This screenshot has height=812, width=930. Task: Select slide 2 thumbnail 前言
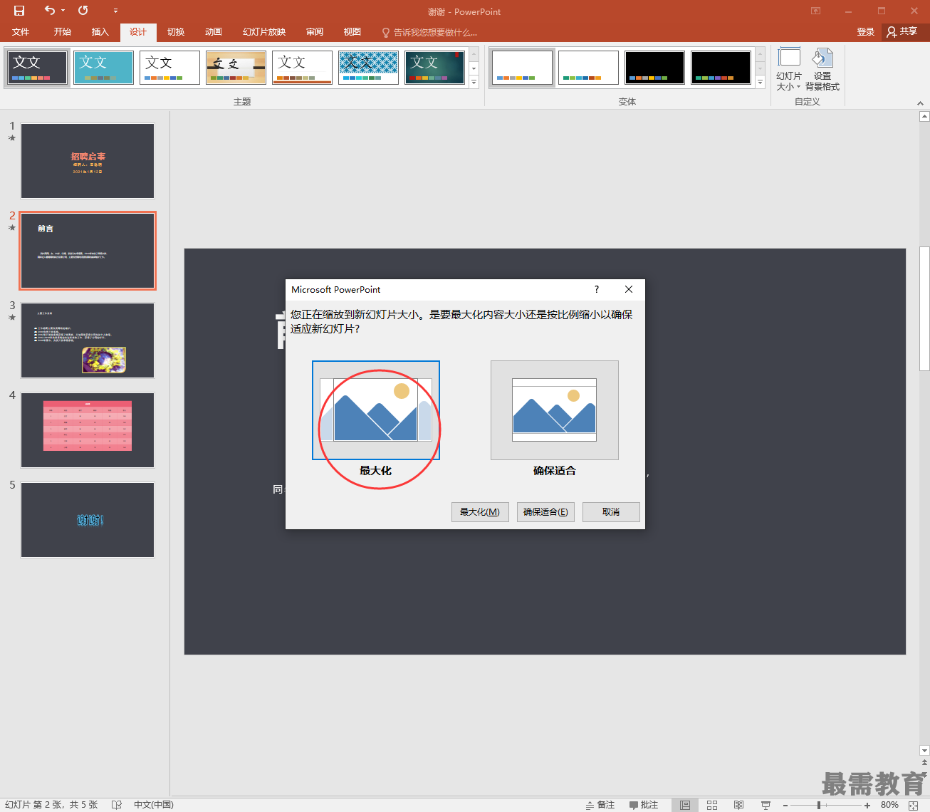click(x=88, y=251)
